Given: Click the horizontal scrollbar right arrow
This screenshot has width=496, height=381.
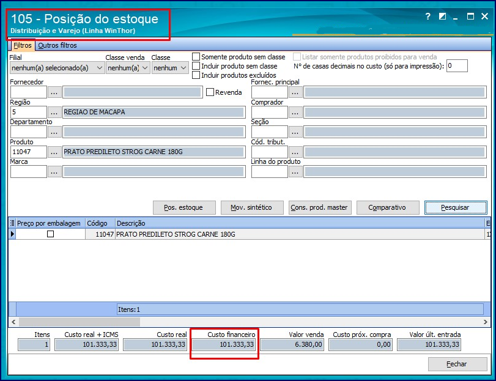Looking at the screenshot, I should point(485,322).
